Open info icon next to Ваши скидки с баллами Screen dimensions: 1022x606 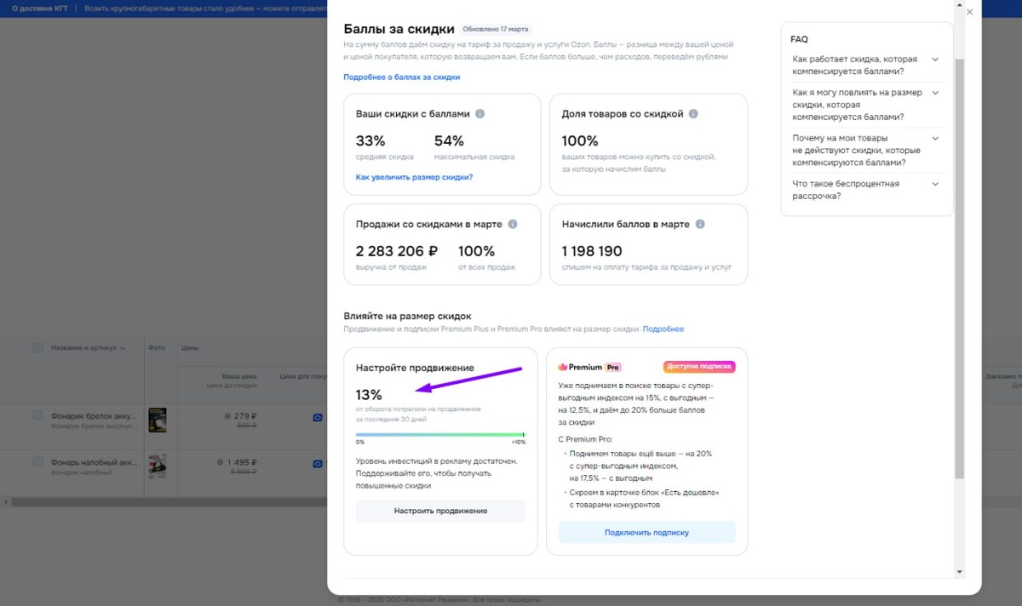point(480,114)
